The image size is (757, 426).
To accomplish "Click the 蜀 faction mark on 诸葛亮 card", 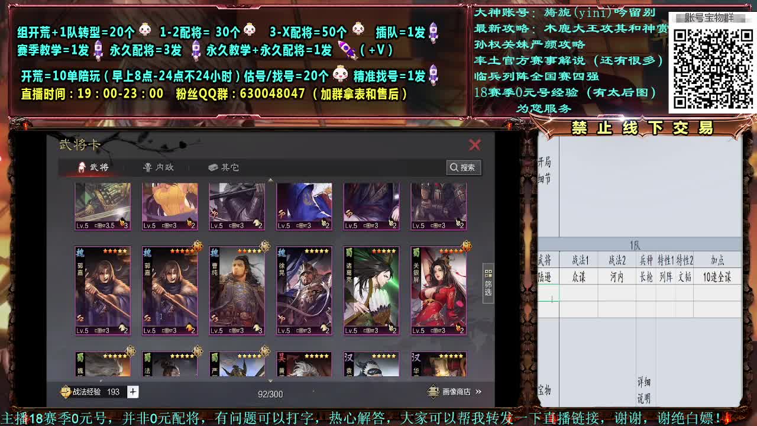I will 349,253.
